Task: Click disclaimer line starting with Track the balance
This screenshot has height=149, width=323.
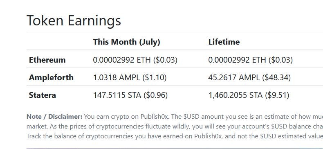Action: tap(175, 136)
